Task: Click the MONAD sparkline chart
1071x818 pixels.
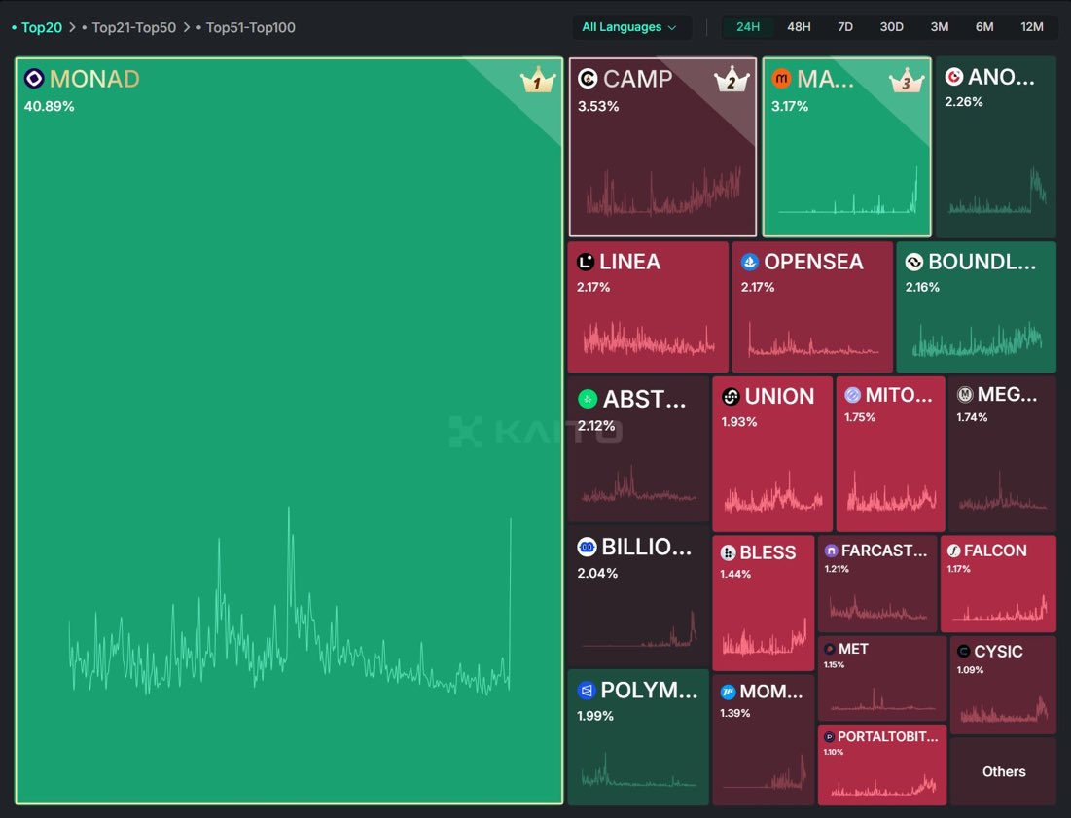Action: (290, 601)
